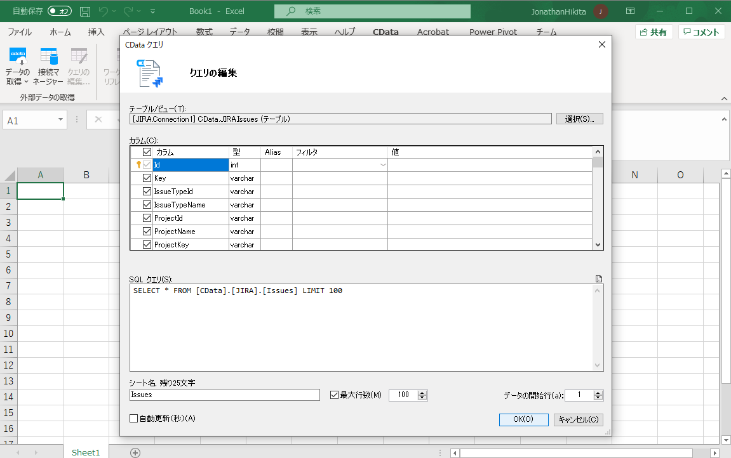Uncheck the ProjectId column checkbox
This screenshot has width=731, height=458.
(147, 218)
